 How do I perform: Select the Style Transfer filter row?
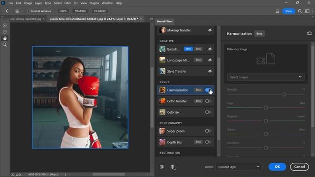point(186,71)
